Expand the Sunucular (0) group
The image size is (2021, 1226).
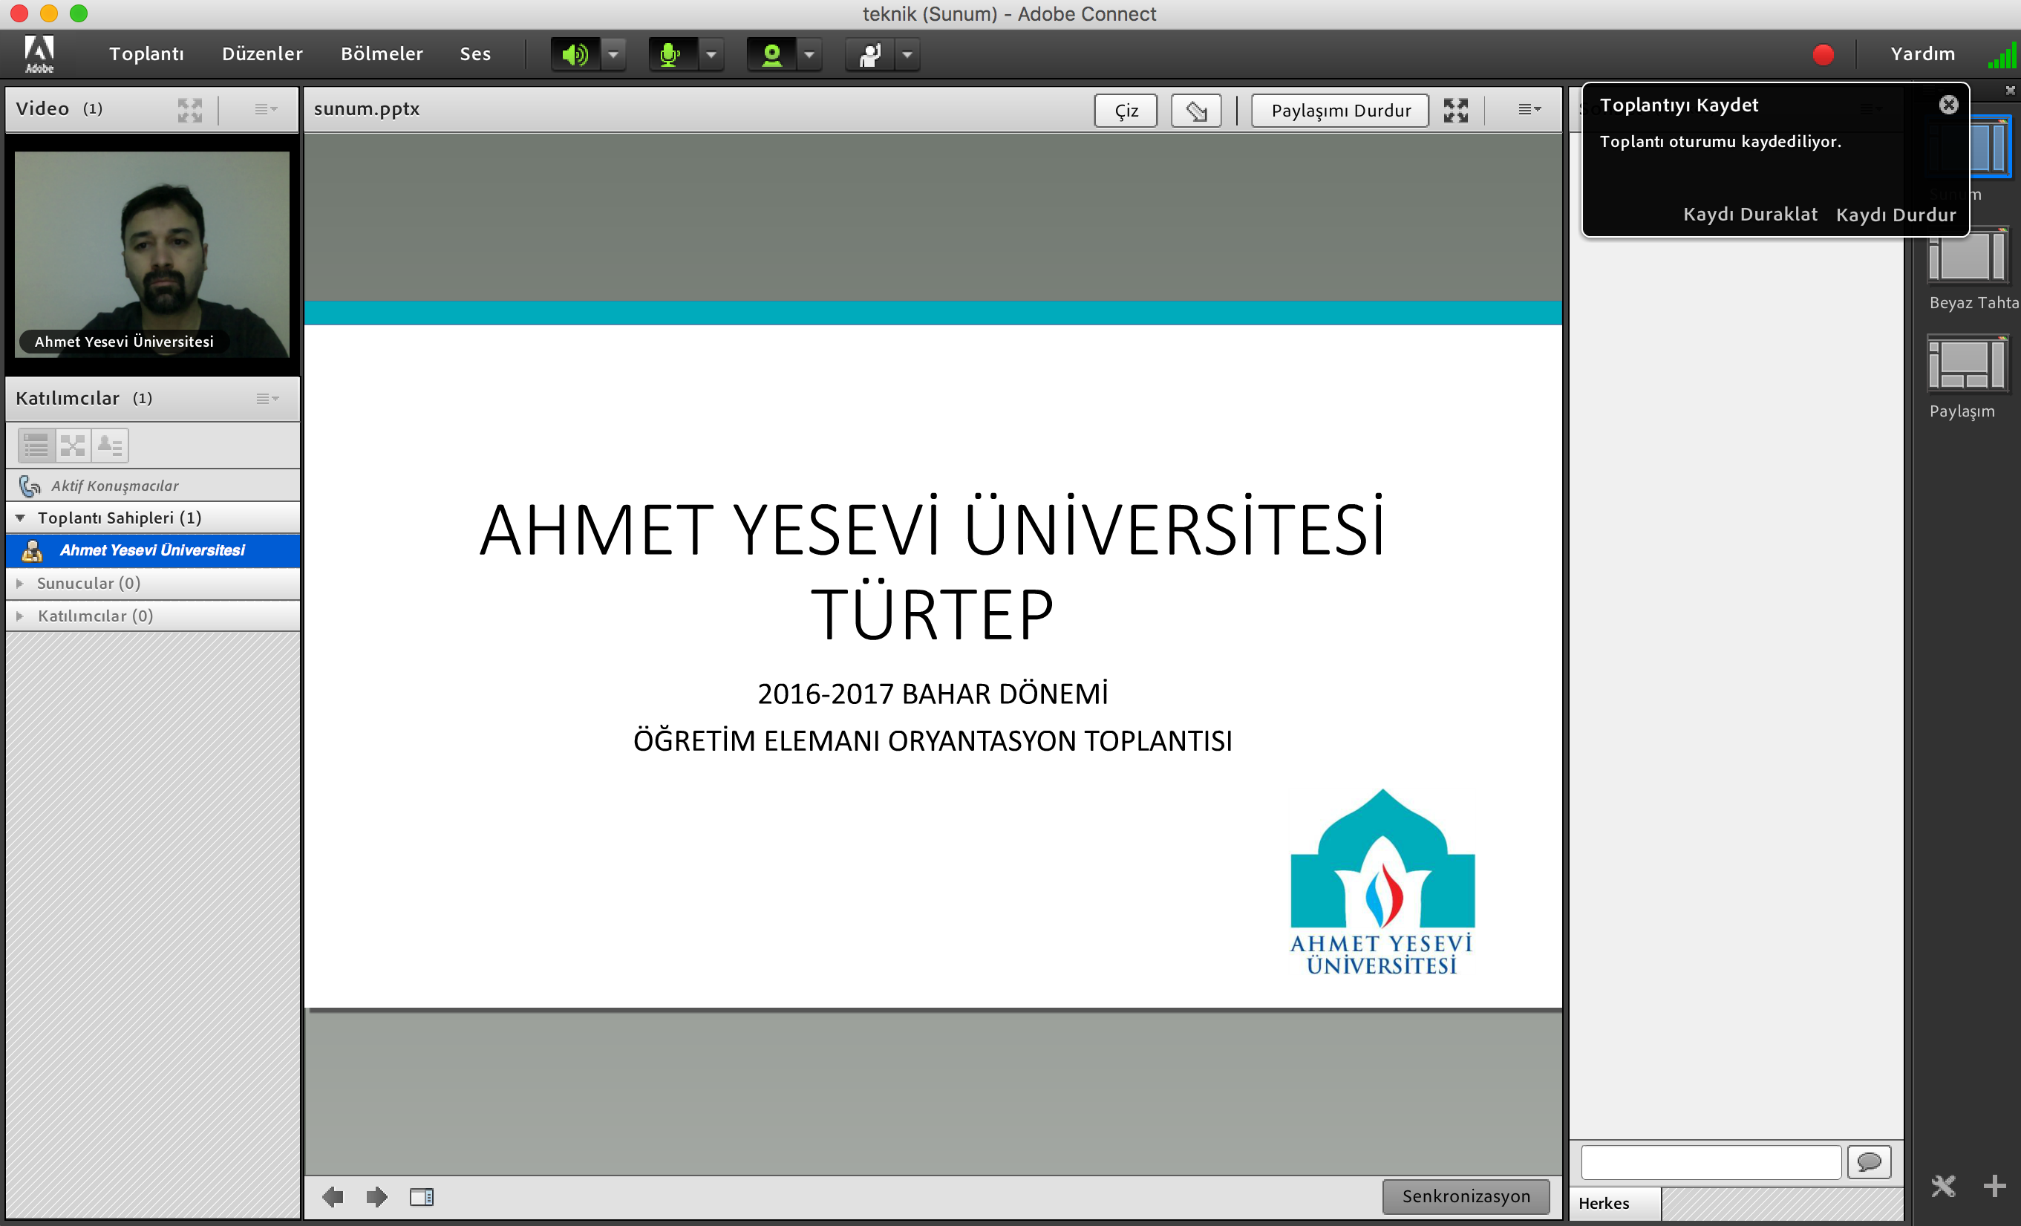click(20, 583)
